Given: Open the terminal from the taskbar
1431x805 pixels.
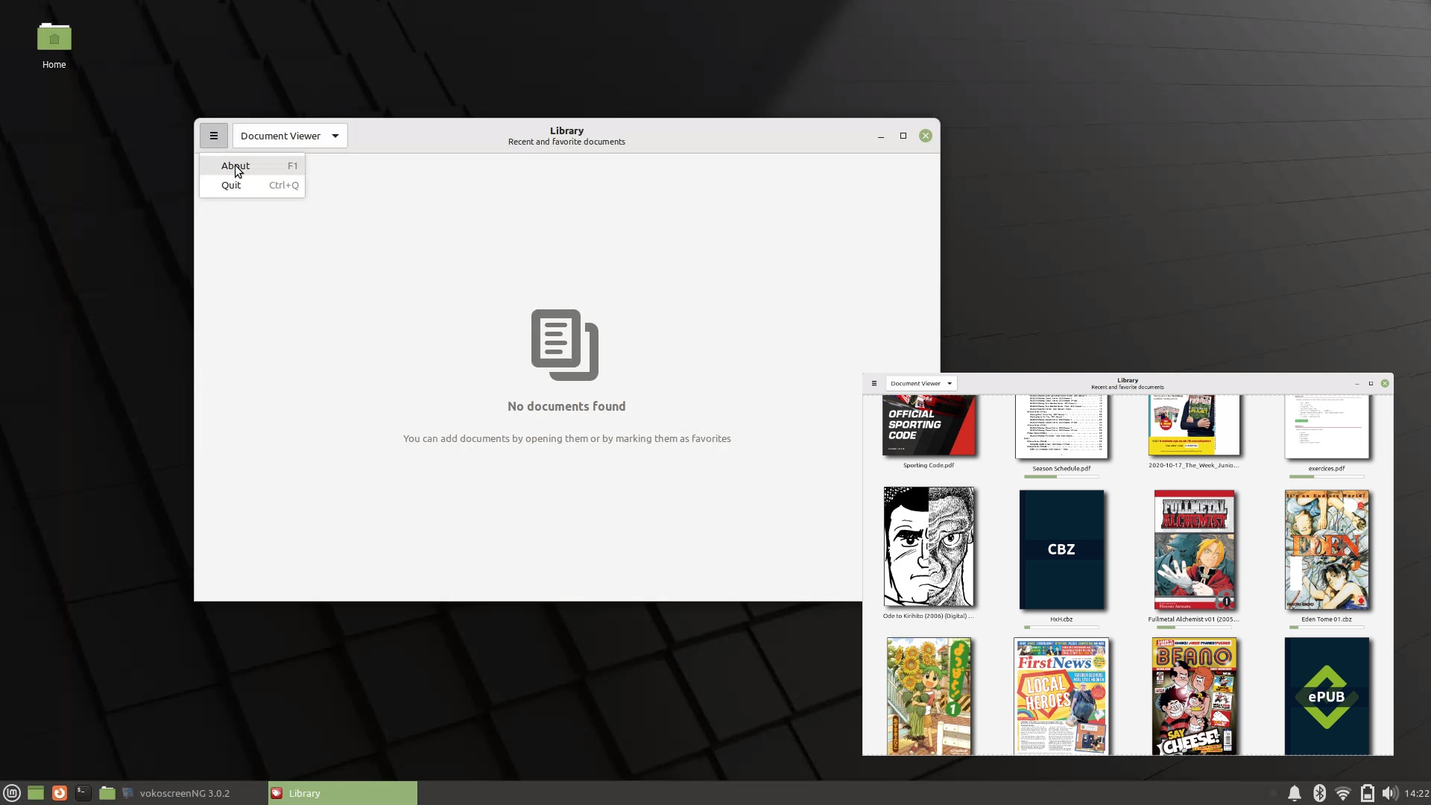Looking at the screenshot, I should (83, 793).
